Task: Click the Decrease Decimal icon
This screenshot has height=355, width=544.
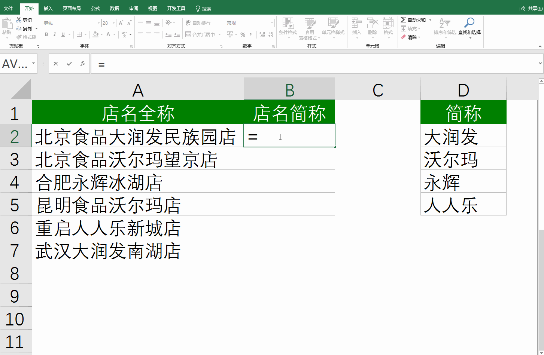Action: tap(271, 34)
